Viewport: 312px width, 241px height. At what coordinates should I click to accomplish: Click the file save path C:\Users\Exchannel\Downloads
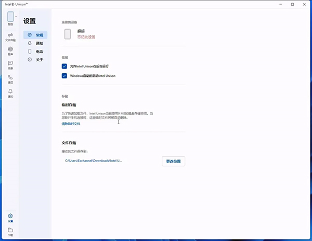click(94, 161)
